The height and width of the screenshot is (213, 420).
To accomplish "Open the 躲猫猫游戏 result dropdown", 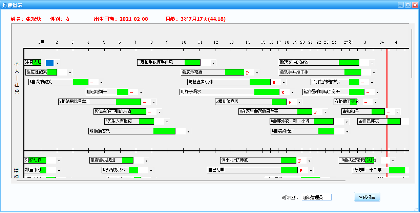I will pyautogui.click(x=189, y=132).
